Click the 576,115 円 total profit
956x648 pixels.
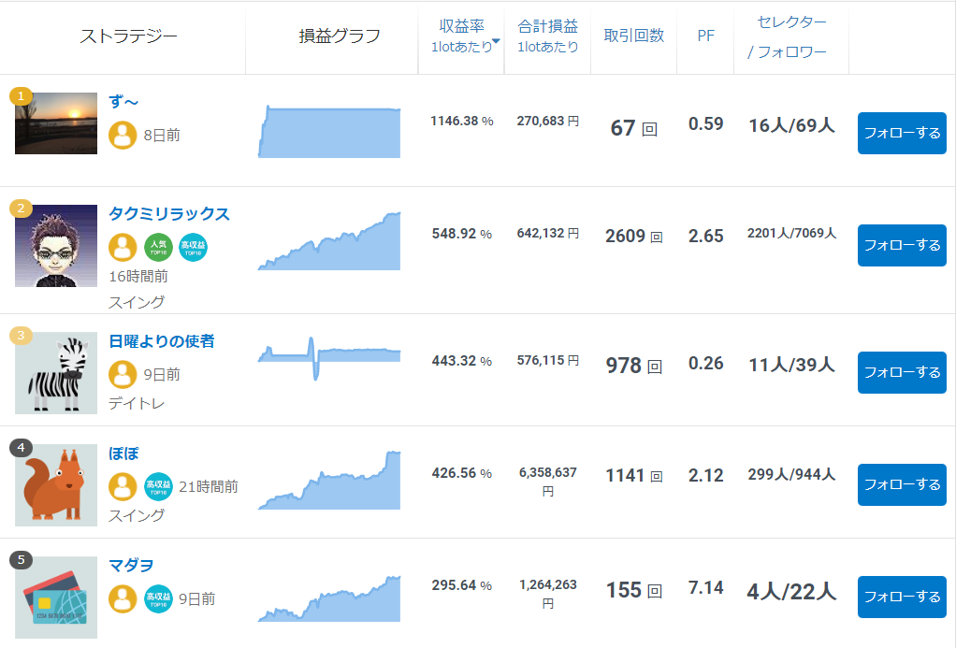pyautogui.click(x=547, y=360)
